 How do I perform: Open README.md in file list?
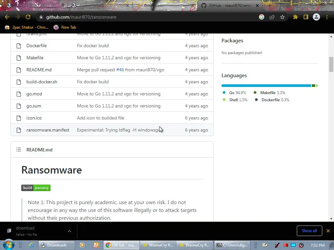coord(39,70)
